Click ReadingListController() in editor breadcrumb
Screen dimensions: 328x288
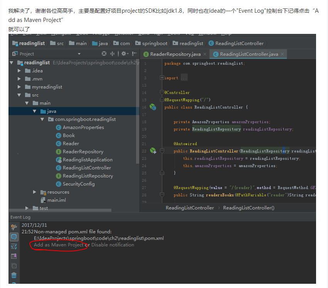click(249, 208)
